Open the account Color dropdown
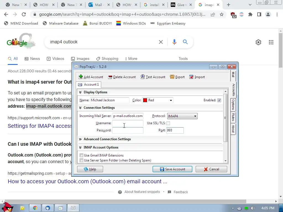 (171, 100)
